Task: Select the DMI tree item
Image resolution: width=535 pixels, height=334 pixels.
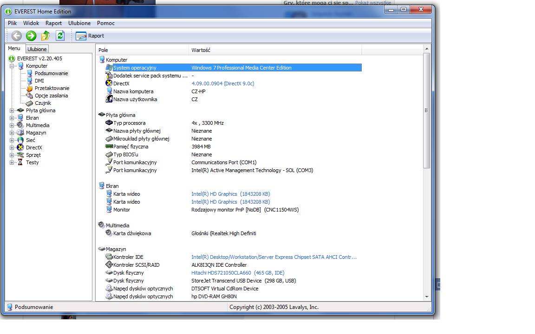Action: [x=39, y=81]
